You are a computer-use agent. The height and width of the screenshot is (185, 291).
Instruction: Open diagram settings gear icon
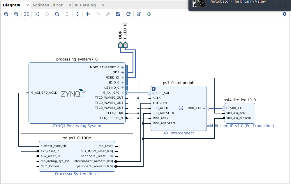tap(284, 14)
